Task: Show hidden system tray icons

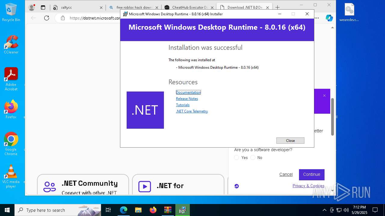Action: click(324, 210)
